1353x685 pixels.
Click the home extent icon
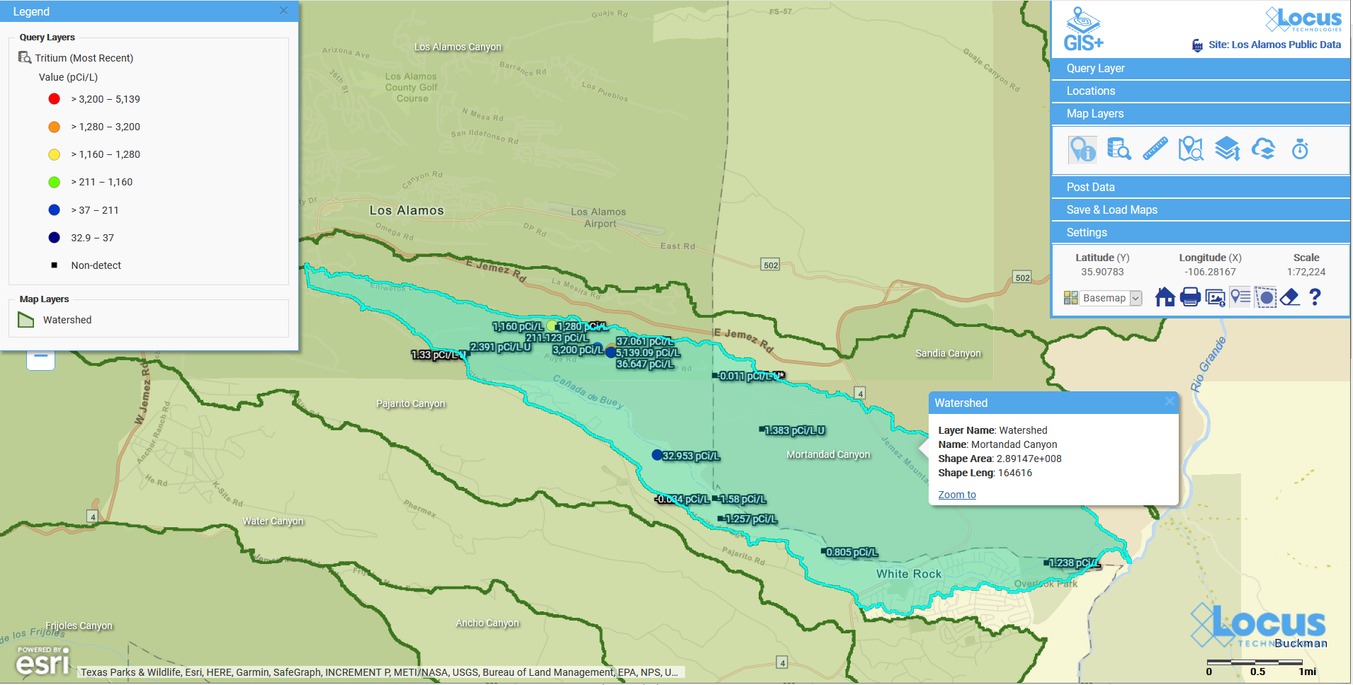[x=1165, y=297]
